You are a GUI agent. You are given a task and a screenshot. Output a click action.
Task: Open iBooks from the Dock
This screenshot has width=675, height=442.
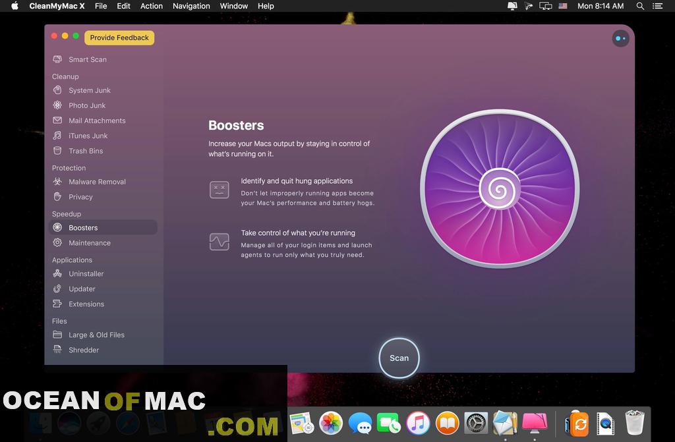click(448, 423)
